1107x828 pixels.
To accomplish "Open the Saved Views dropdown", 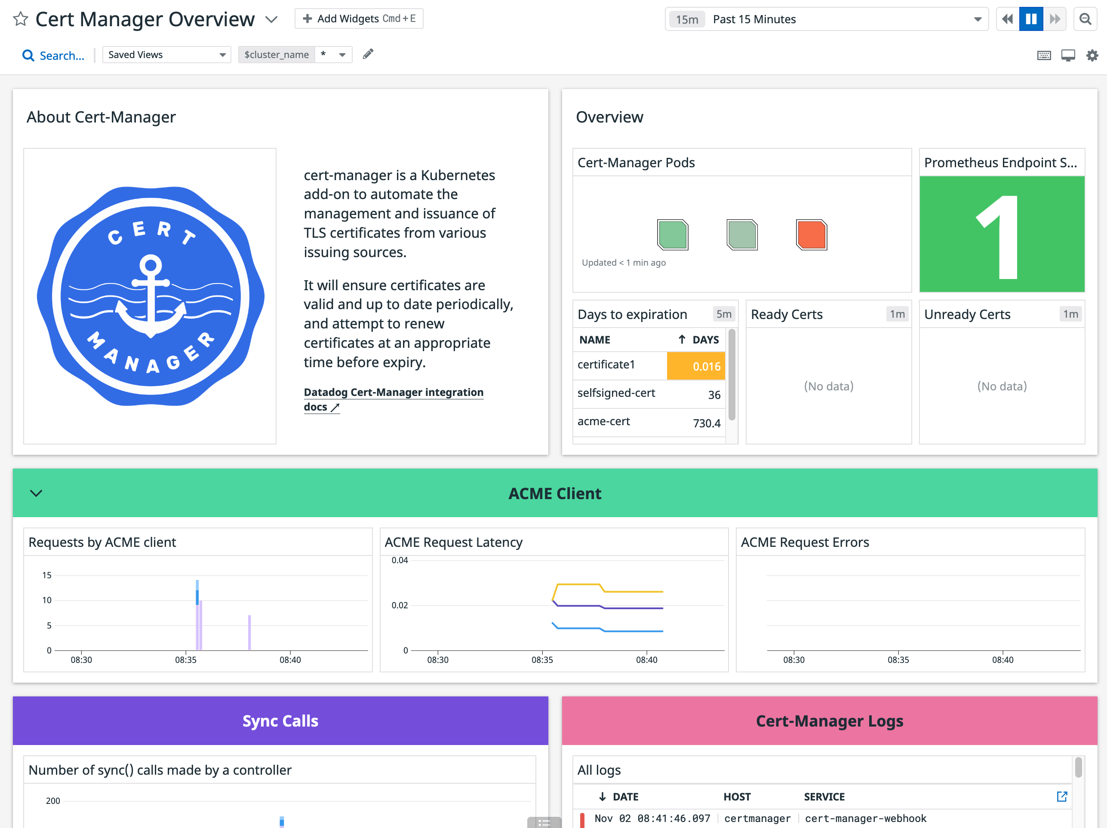I will [166, 55].
